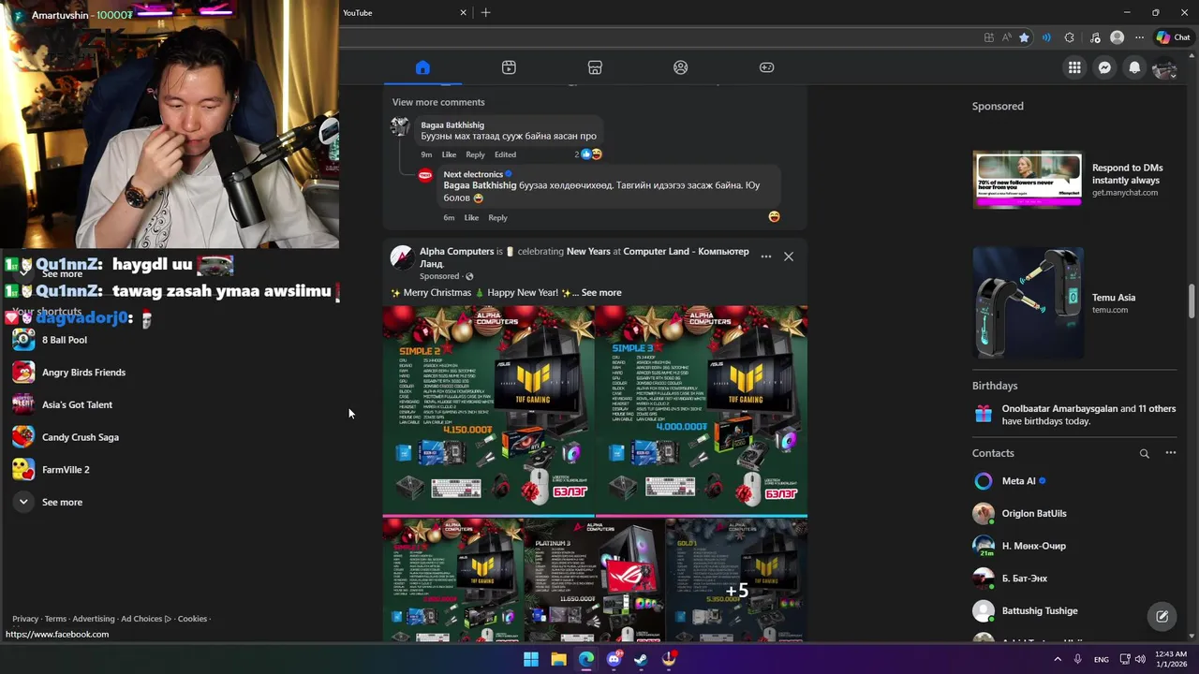Open File Explorer from taskbar
Screen dimensions: 1199x674
[x=559, y=659]
